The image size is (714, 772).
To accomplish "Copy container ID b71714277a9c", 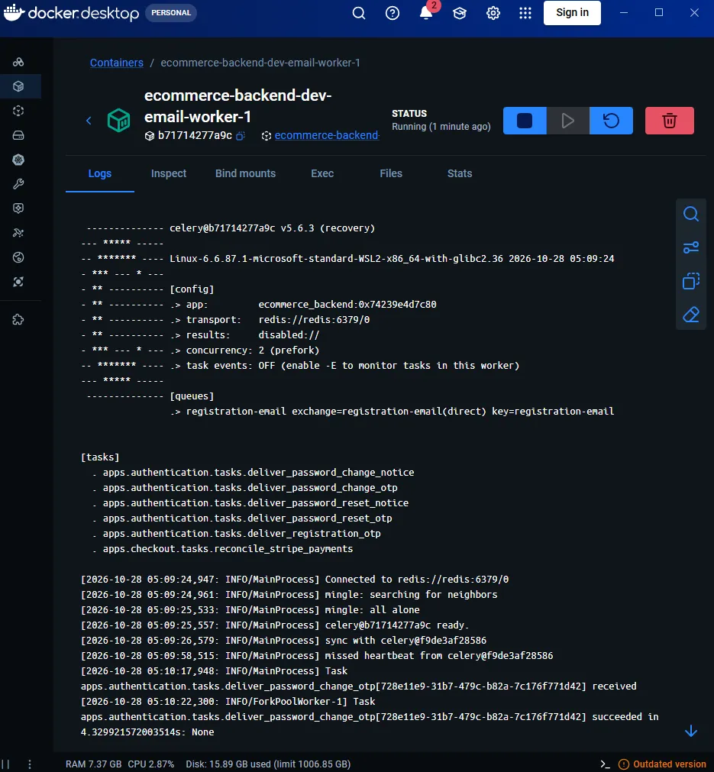I will point(241,136).
